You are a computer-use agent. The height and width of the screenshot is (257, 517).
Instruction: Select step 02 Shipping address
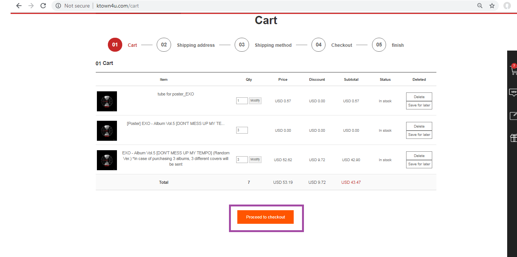[x=164, y=45]
